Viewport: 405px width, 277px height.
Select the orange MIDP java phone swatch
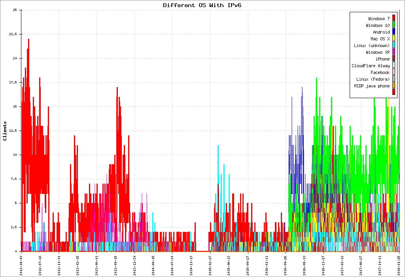(394, 86)
